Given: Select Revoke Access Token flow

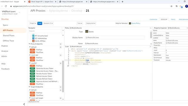Looking at the screenshot, I should pyautogui.click(x=44, y=74).
